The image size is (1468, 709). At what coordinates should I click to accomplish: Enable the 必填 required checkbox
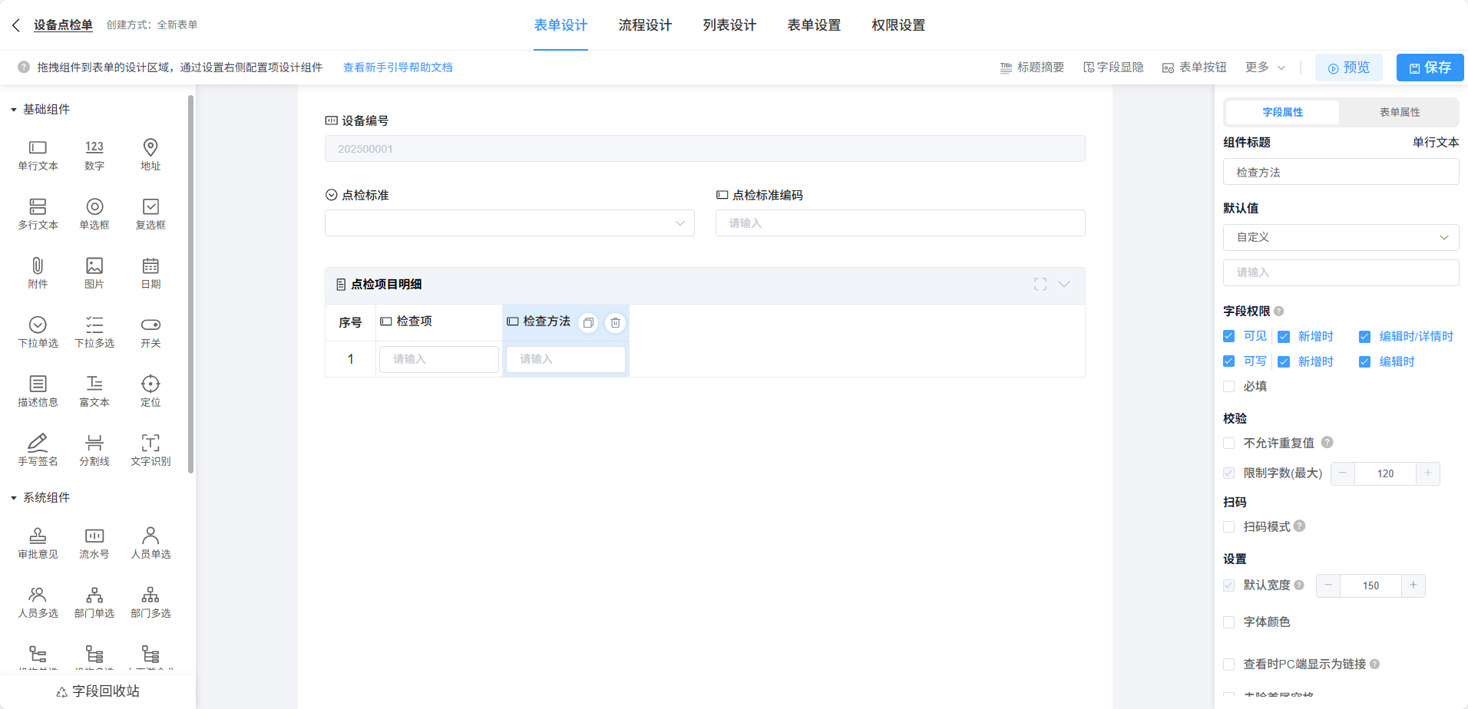point(1228,387)
